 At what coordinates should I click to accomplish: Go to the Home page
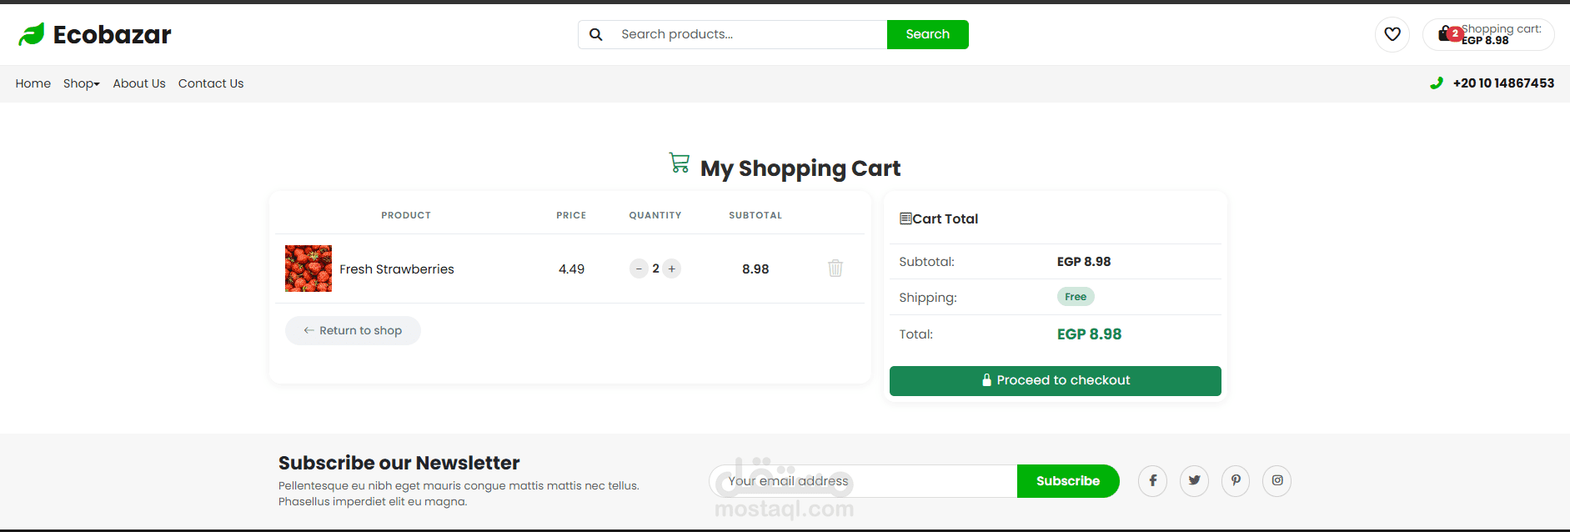coord(33,83)
